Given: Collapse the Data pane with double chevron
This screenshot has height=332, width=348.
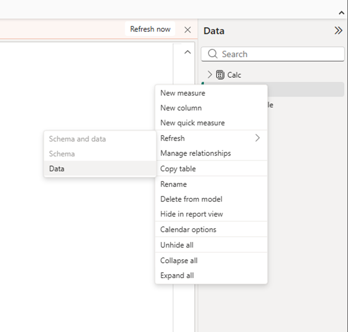Looking at the screenshot, I should coord(338,31).
